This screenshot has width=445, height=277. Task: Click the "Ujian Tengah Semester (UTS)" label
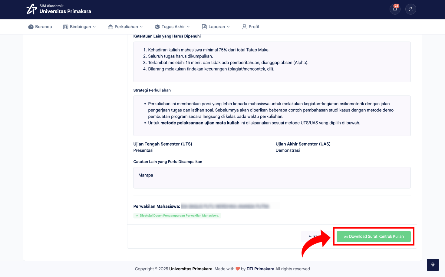click(163, 144)
